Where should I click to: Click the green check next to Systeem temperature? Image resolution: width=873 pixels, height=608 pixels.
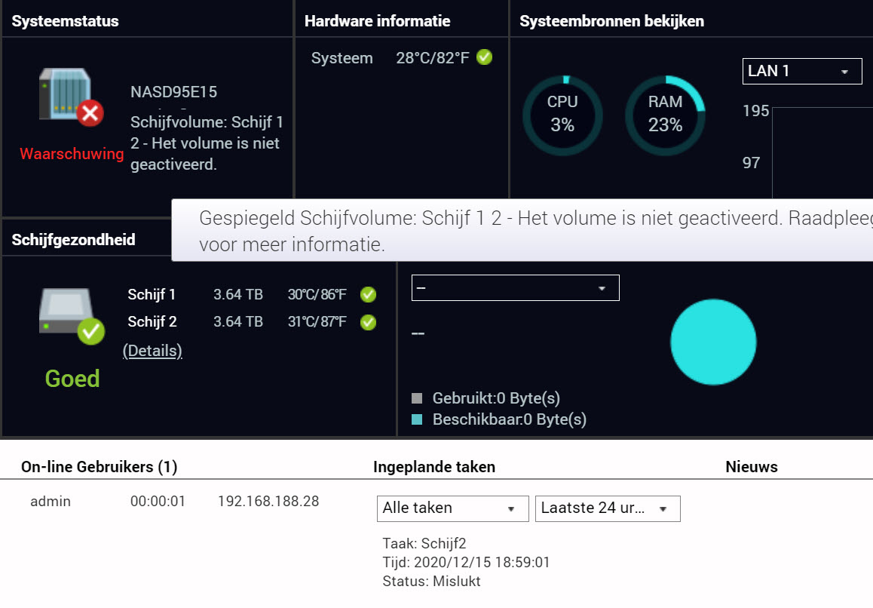(485, 57)
